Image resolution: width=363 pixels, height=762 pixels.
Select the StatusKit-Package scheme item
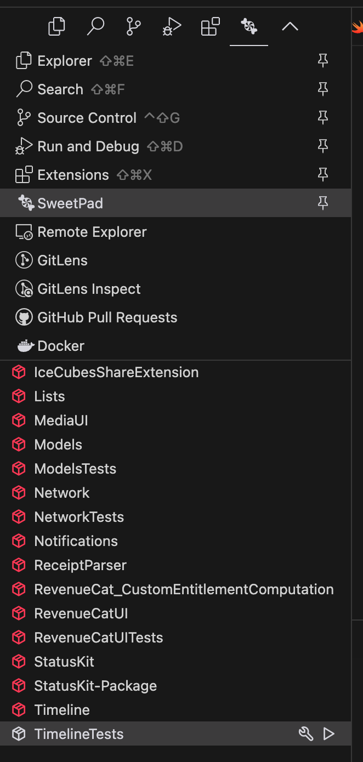(x=95, y=686)
